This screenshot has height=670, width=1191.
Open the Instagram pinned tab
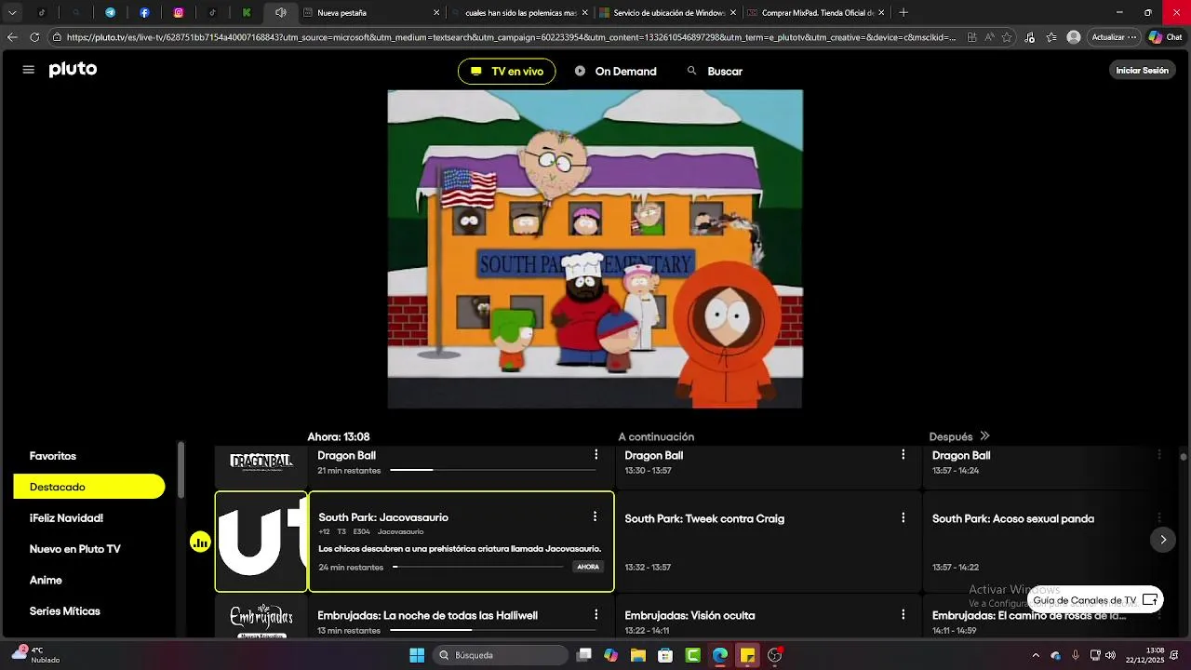point(179,13)
